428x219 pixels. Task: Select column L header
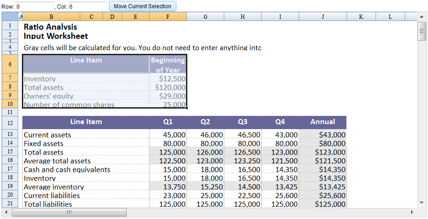[390, 17]
